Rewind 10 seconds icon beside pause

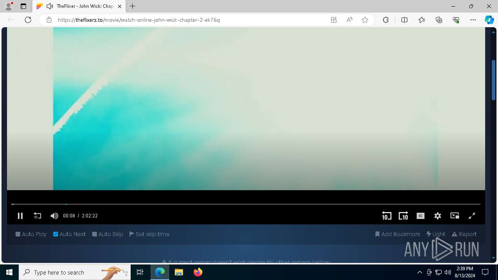click(x=37, y=216)
